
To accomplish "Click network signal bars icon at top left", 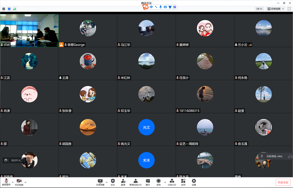I will coord(15,8).
